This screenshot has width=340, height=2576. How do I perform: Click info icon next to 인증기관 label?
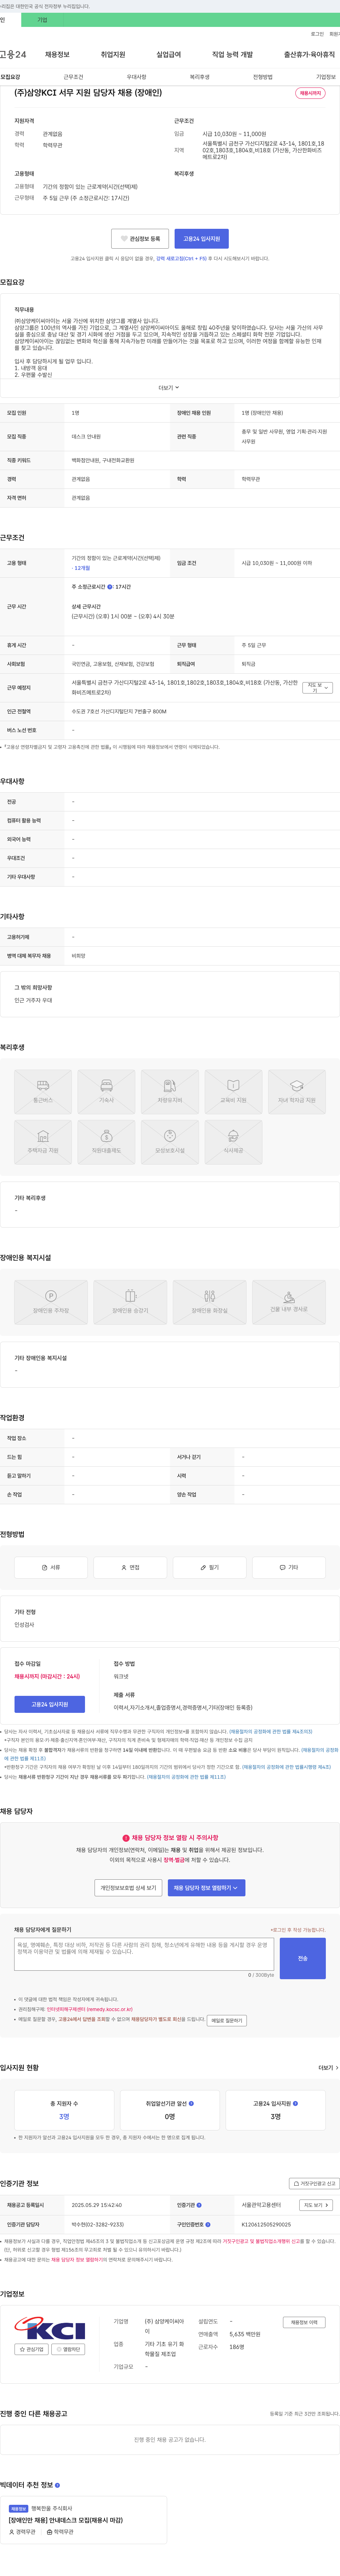(199, 2205)
